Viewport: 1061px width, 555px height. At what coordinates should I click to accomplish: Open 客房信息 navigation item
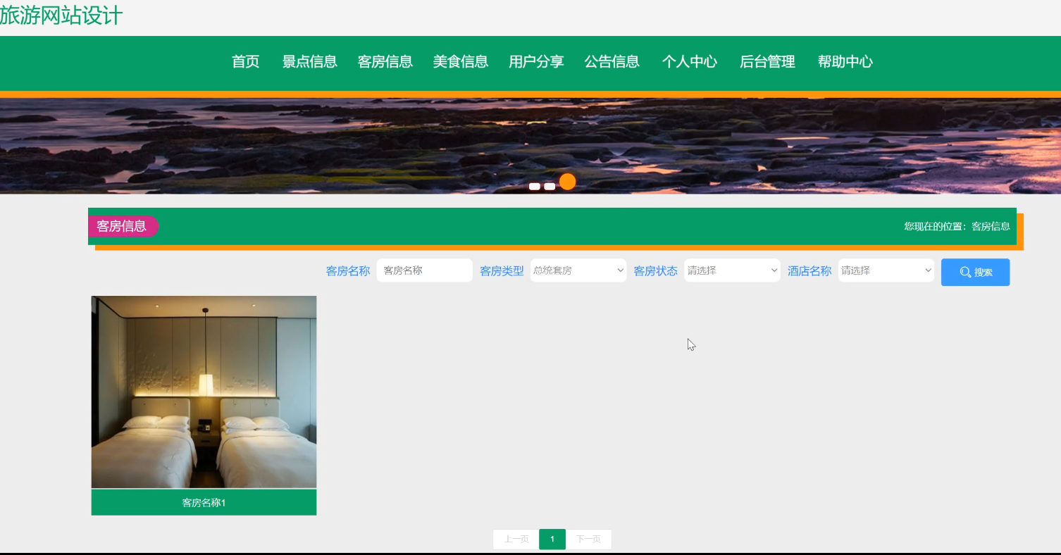(385, 62)
